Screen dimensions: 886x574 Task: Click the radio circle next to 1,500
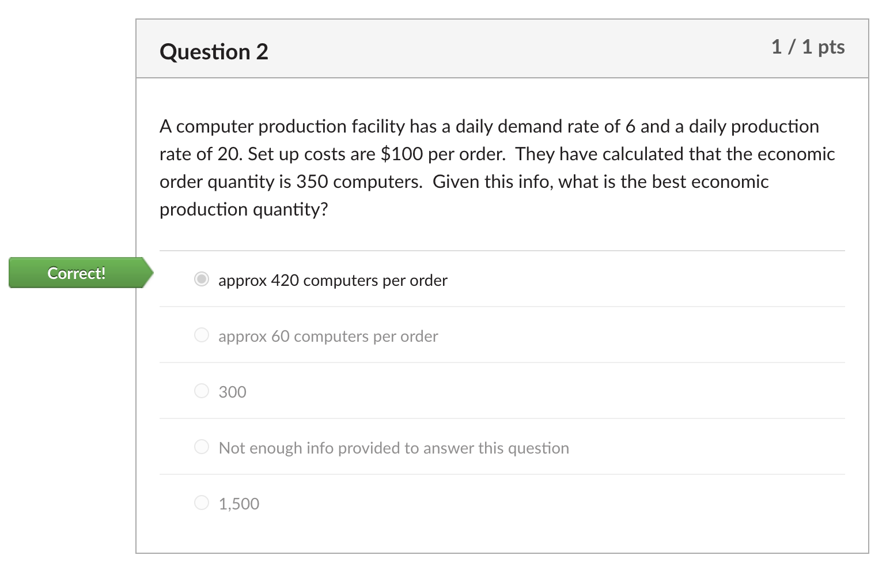[x=201, y=502]
